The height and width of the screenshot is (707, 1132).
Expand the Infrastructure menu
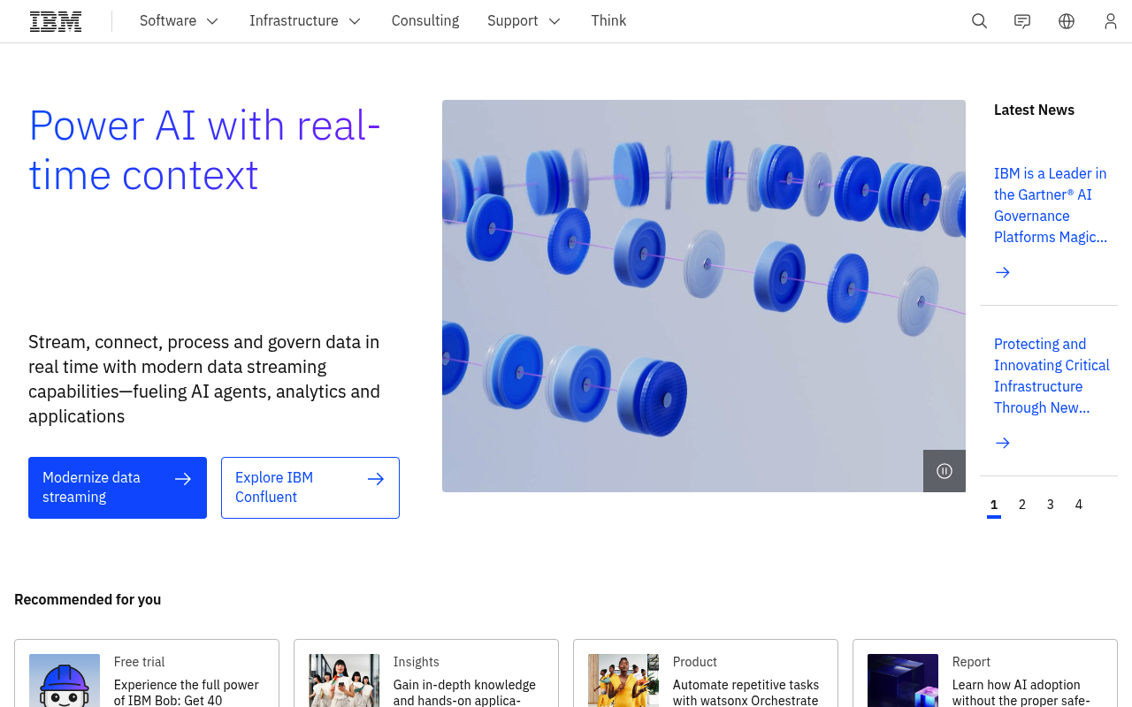[x=305, y=21]
